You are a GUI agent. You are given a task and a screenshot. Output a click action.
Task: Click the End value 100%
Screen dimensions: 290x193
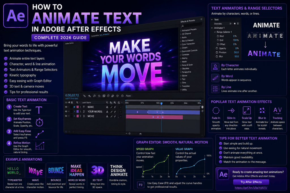tap(236, 40)
